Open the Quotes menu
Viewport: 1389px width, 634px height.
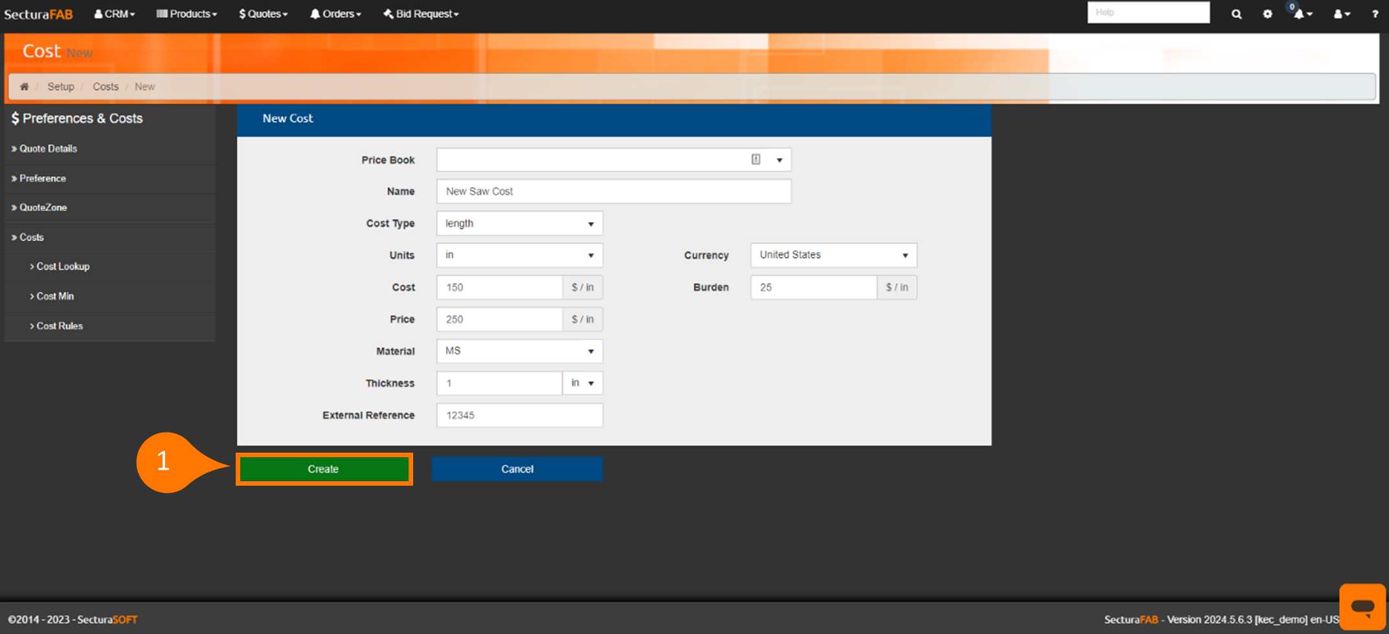click(x=263, y=14)
